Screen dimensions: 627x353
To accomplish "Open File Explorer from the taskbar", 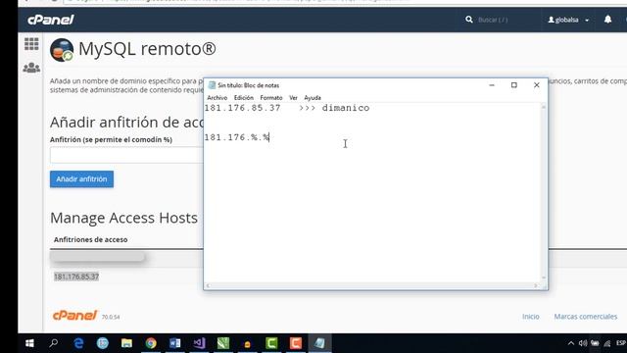I will 126,343.
